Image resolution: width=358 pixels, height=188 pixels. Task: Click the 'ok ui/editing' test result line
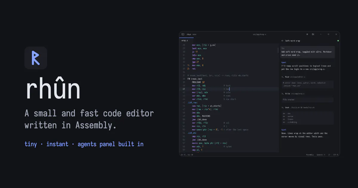290,122
